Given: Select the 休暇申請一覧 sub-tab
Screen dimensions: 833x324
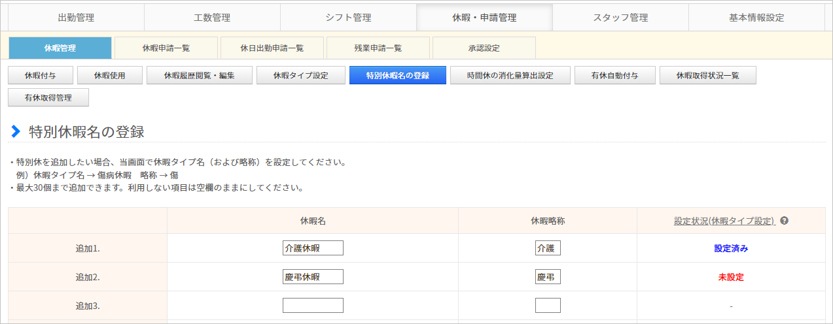Looking at the screenshot, I should click(x=166, y=48).
